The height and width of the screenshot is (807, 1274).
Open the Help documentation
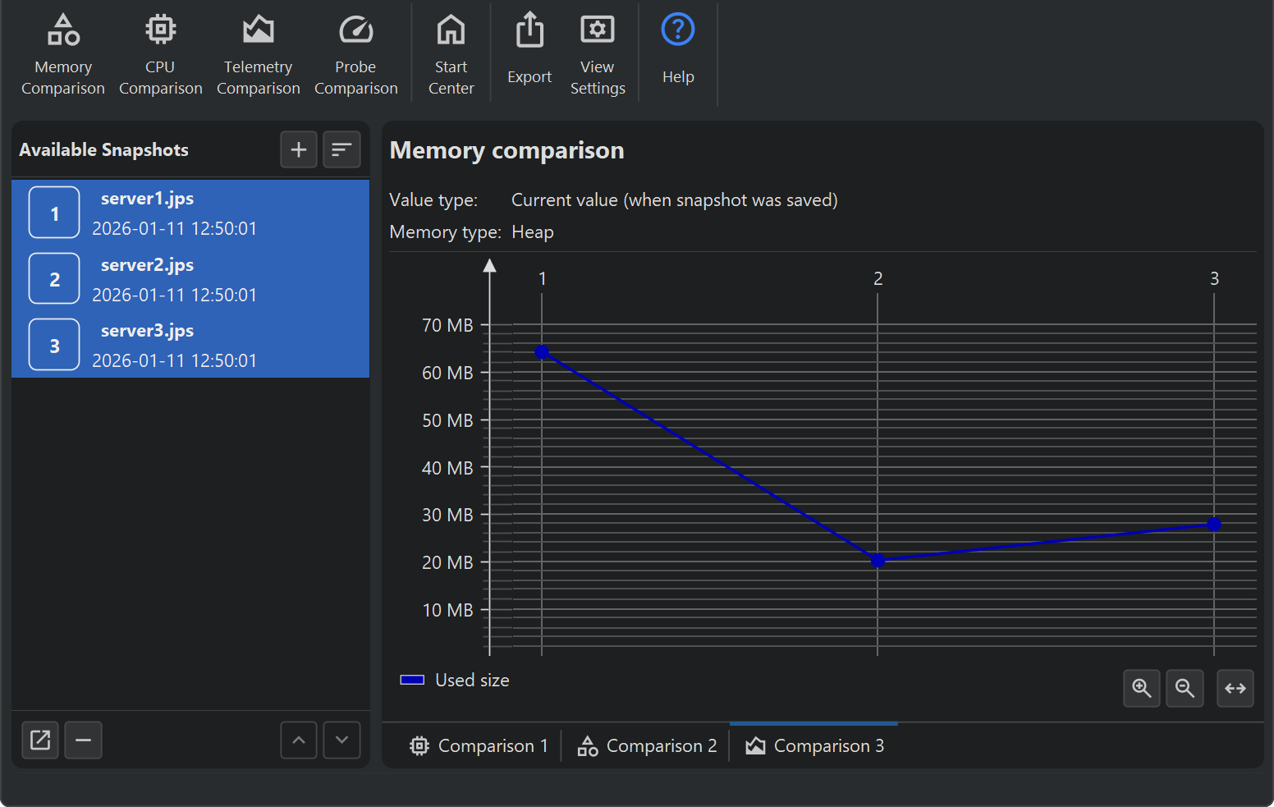coord(678,51)
